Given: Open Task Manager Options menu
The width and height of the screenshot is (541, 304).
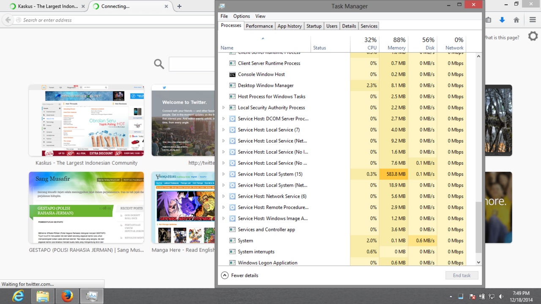Looking at the screenshot, I should click(241, 16).
